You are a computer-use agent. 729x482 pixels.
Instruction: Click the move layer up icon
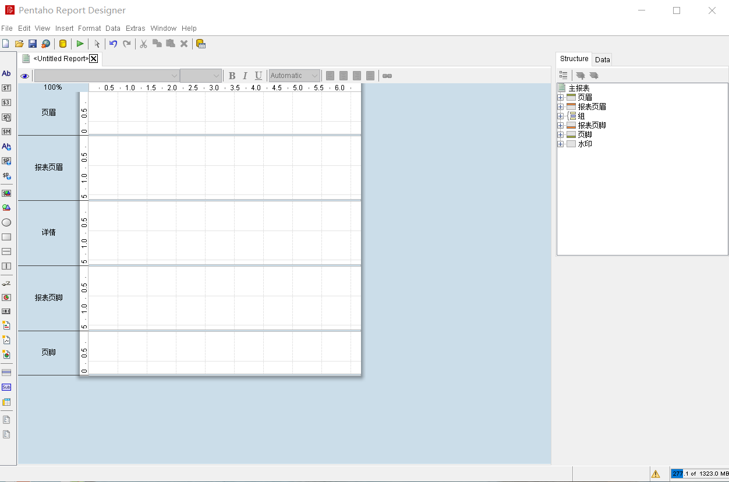tap(581, 75)
